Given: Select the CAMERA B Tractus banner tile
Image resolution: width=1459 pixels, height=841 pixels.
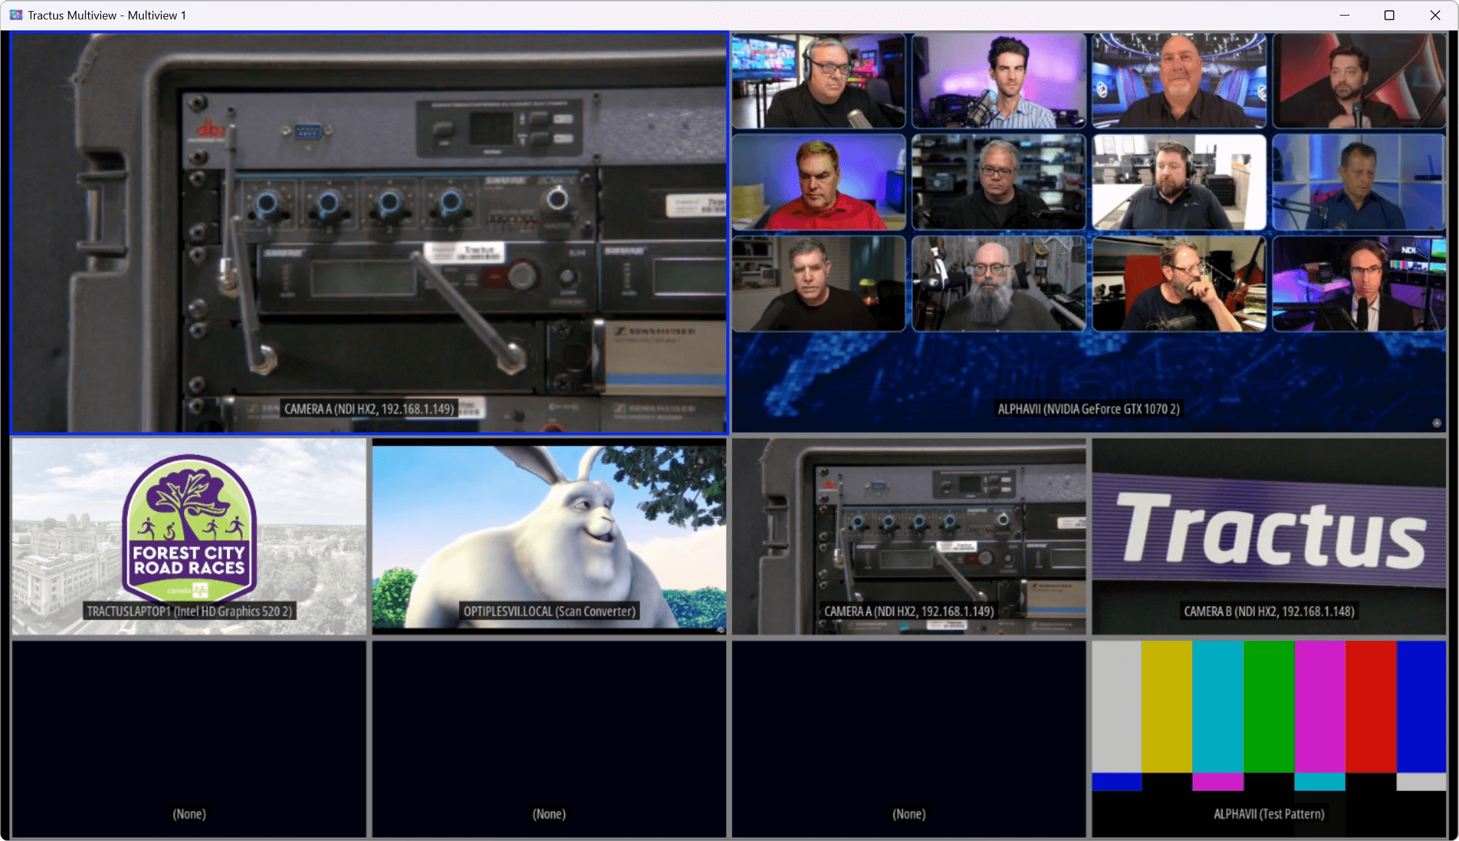Looking at the screenshot, I should pos(1269,536).
